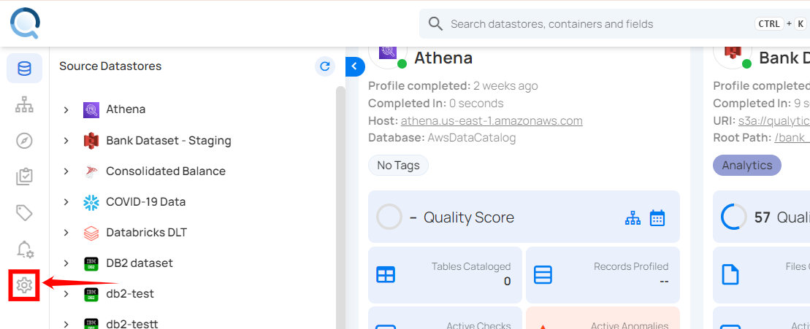Open athena.us-east-1.amazonaws.com host link
The width and height of the screenshot is (810, 329).
pyautogui.click(x=491, y=120)
